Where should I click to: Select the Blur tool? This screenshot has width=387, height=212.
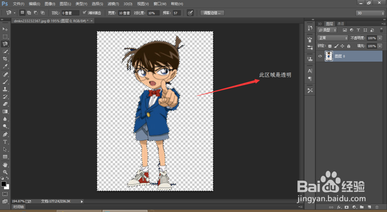pos(5,119)
